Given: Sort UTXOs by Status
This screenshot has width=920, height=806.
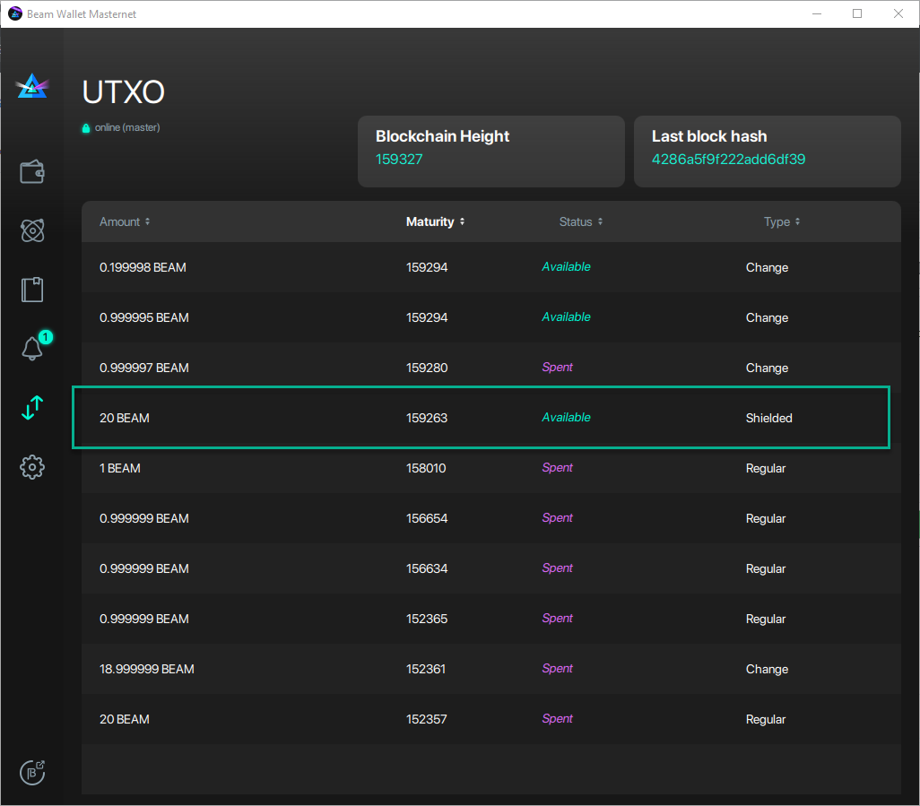Looking at the screenshot, I should click(580, 221).
